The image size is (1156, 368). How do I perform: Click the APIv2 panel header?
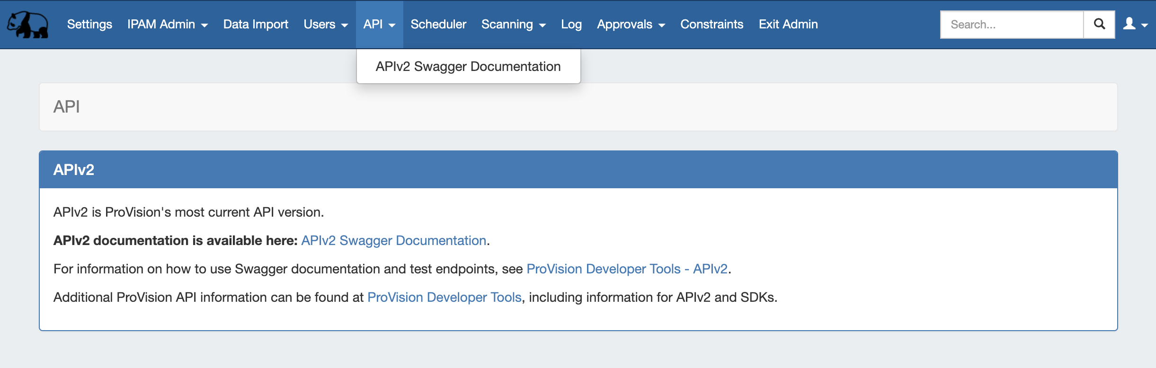pyautogui.click(x=578, y=170)
